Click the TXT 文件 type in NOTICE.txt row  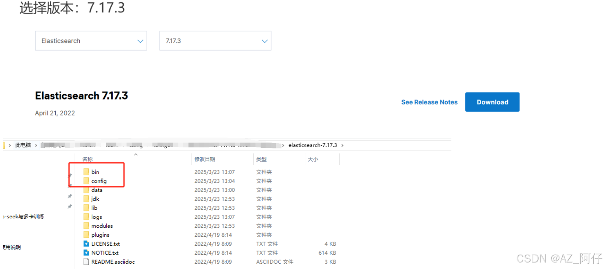click(267, 253)
